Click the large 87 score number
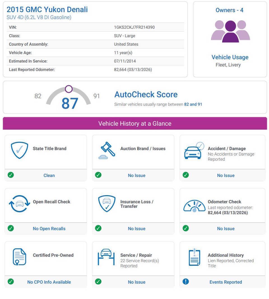 tap(70, 104)
